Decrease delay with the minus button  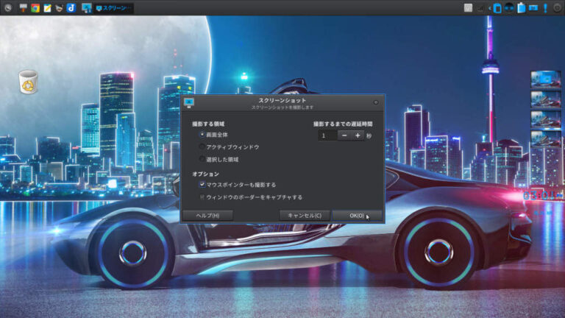tap(344, 135)
